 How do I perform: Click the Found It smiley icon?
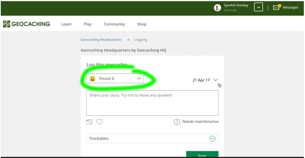tap(93, 79)
